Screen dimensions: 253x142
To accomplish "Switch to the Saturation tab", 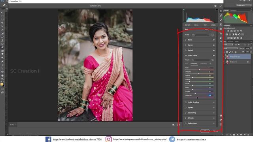I will click(x=194, y=64).
